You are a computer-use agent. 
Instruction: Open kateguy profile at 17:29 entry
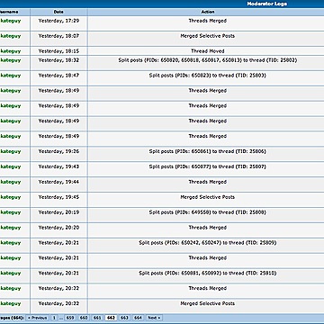(x=11, y=21)
